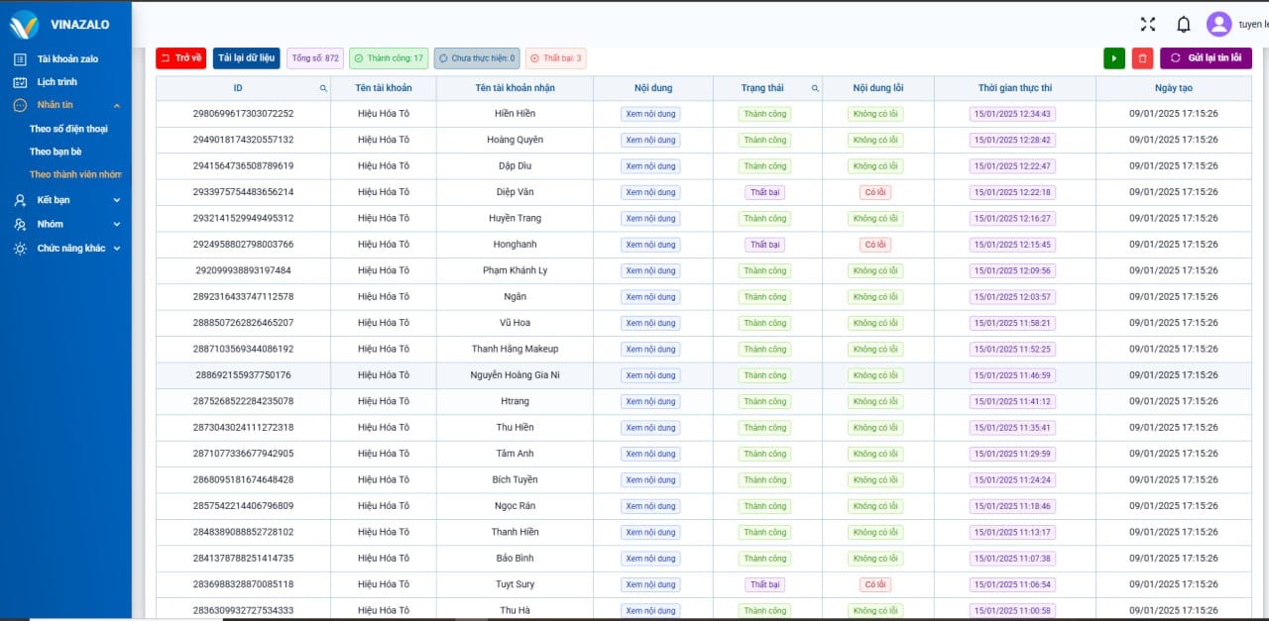Viewport: 1269px width, 621px height.
Task: Click the green play button
Action: pyautogui.click(x=1113, y=58)
